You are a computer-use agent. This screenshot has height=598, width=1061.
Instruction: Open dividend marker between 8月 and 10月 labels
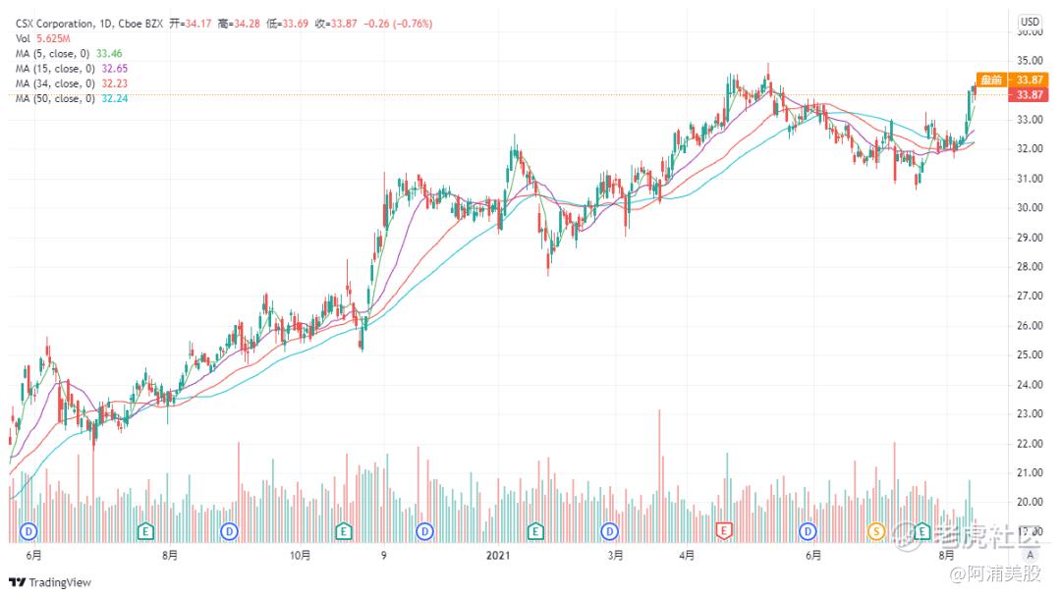pyautogui.click(x=229, y=531)
